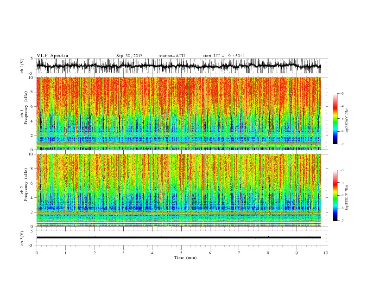This screenshot has width=367, height=284.
Task: Click inside the ch.1 spectrogram panel
Action: [x=178, y=113]
